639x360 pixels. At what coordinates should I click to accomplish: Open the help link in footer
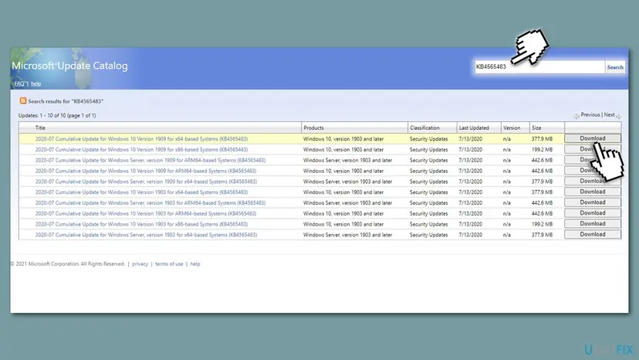[x=195, y=264]
